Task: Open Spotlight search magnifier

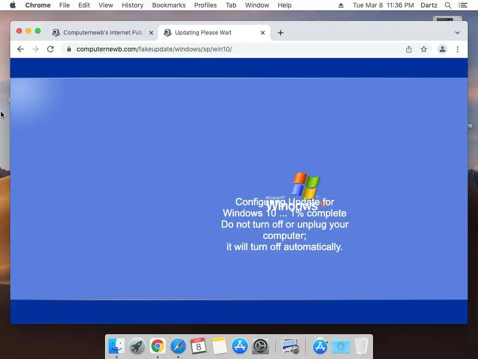Action: 448,5
